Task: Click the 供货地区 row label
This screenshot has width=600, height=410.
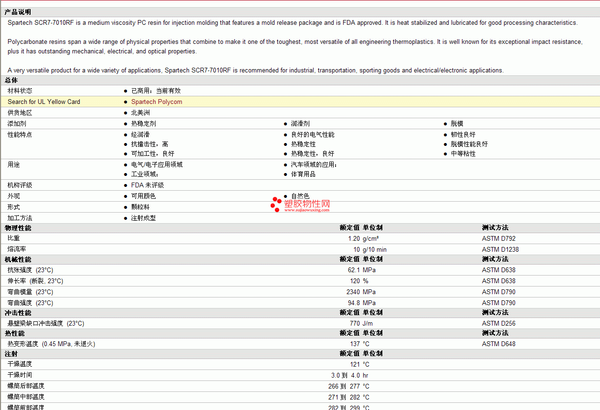Action: click(x=20, y=113)
